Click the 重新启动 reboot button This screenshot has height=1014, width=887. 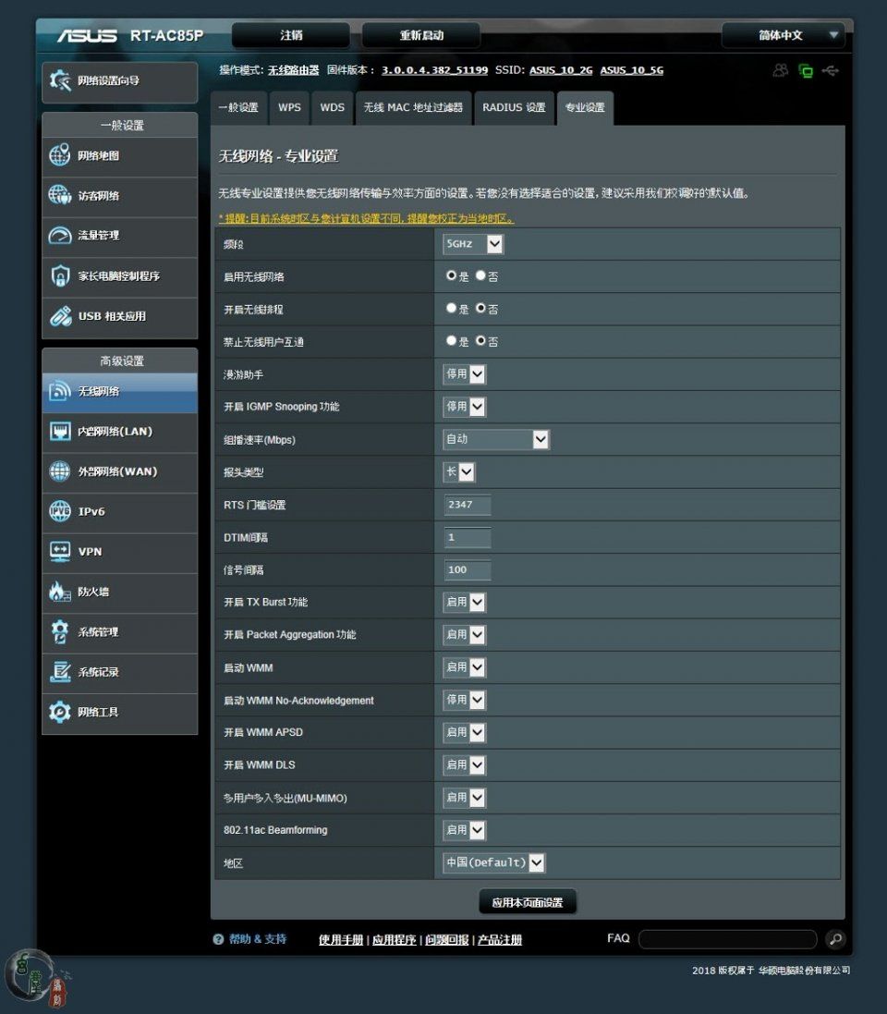point(421,35)
